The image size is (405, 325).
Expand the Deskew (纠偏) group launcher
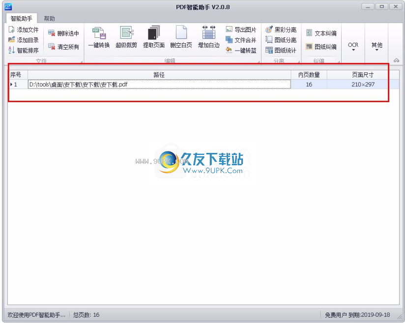pyautogui.click(x=339, y=62)
